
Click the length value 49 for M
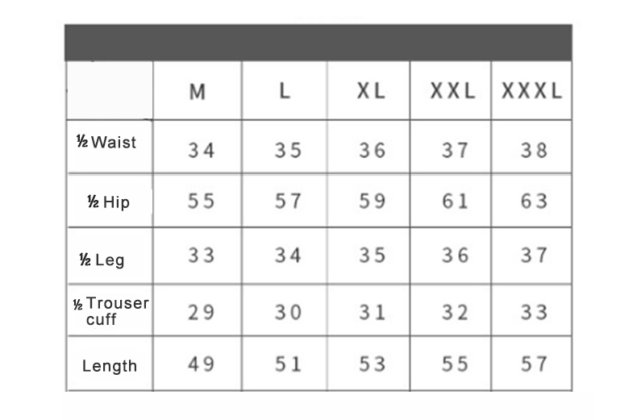(x=201, y=364)
